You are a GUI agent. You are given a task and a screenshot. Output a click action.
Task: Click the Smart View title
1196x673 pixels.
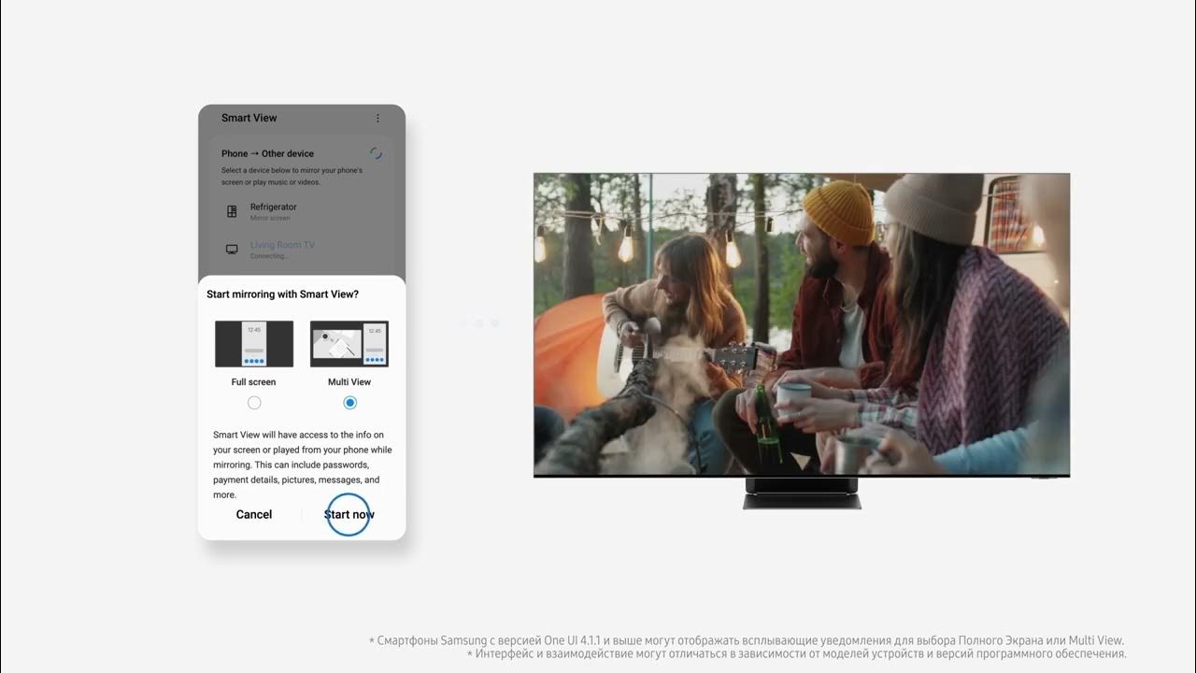point(249,118)
